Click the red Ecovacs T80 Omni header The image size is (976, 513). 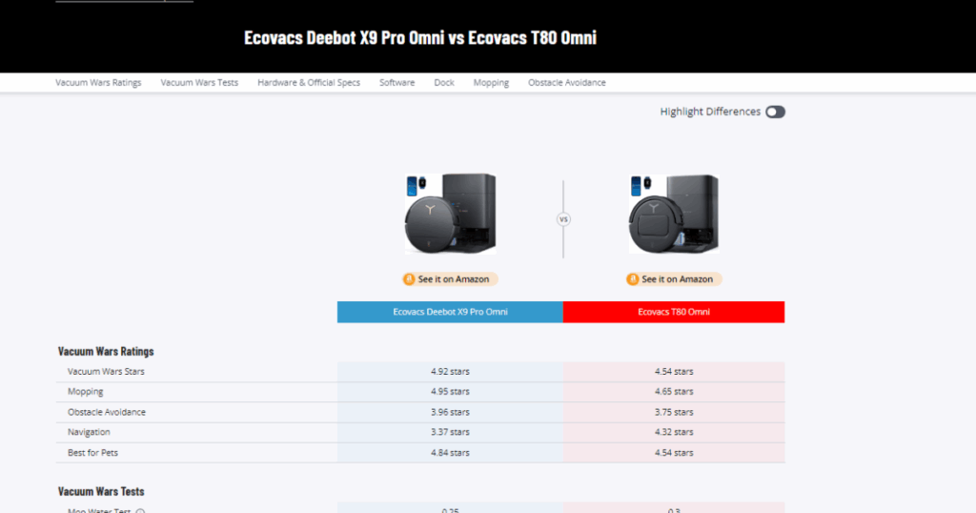pyautogui.click(x=674, y=312)
